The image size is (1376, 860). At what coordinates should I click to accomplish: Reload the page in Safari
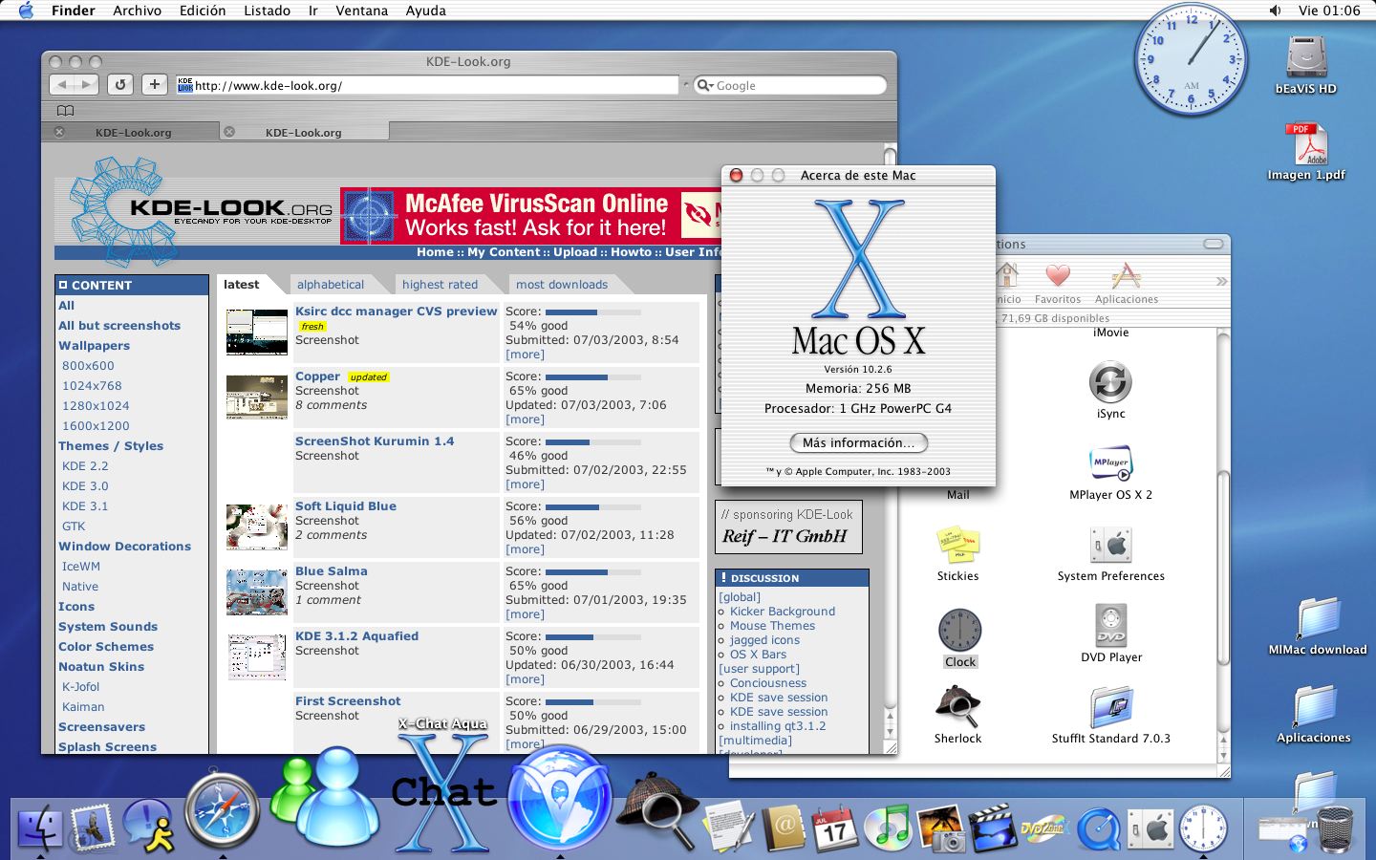click(119, 84)
